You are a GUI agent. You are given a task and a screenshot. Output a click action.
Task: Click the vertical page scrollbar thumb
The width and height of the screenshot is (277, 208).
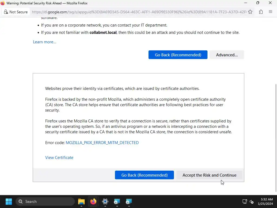[x=276, y=138]
